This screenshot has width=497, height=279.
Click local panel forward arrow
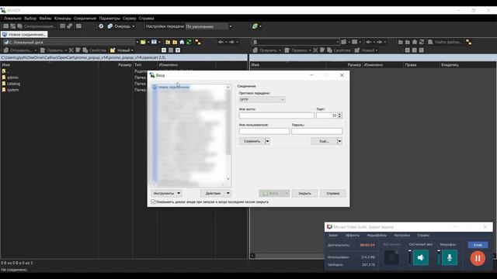pos(231,42)
